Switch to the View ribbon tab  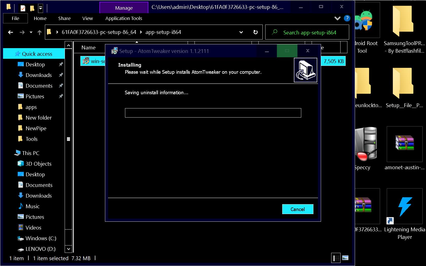(x=87, y=18)
